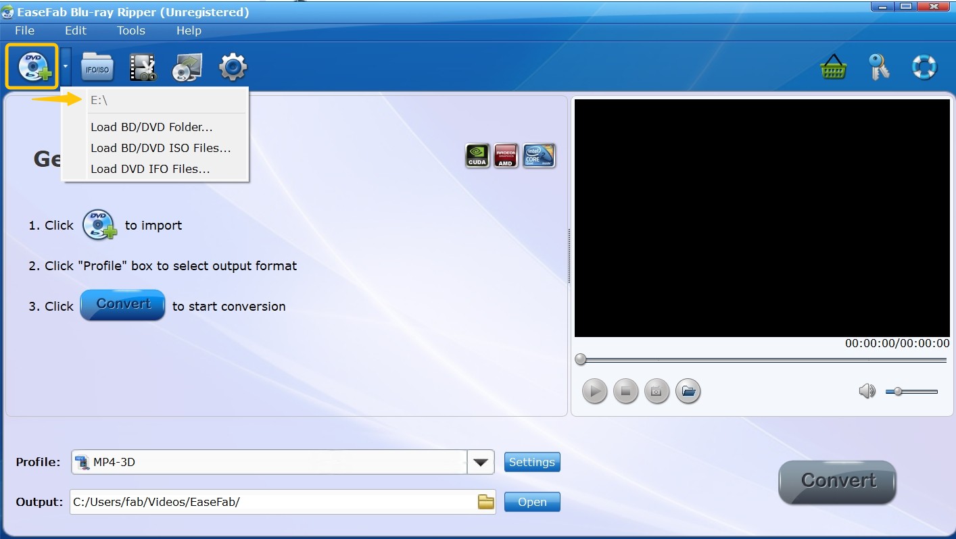Start conversion with the Convert button
The height and width of the screenshot is (539, 956).
tap(836, 482)
